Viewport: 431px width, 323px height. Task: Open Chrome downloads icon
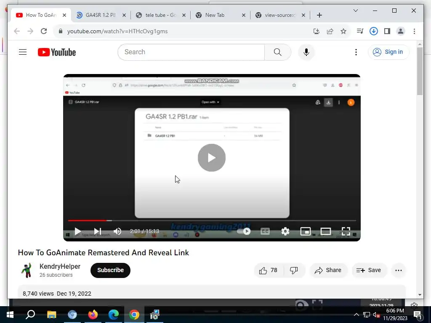click(x=374, y=31)
